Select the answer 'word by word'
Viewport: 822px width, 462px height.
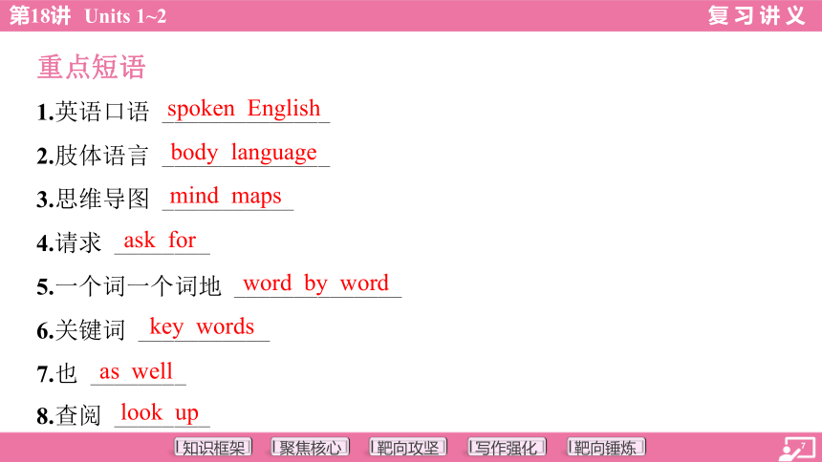(316, 283)
